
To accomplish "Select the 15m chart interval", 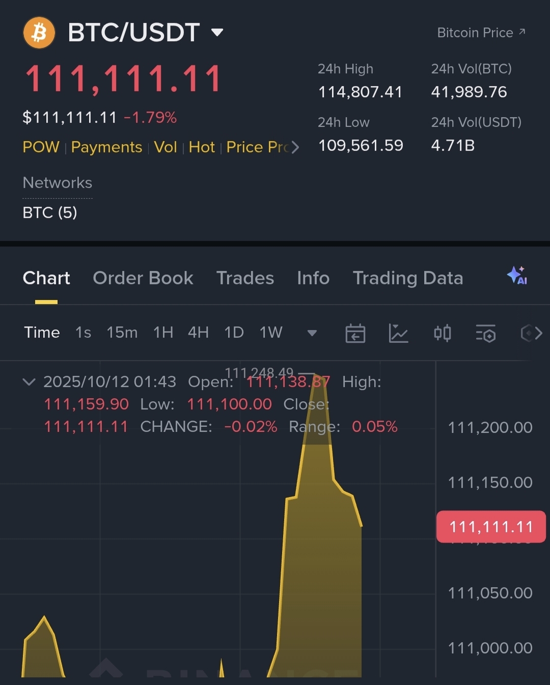I will pyautogui.click(x=122, y=333).
